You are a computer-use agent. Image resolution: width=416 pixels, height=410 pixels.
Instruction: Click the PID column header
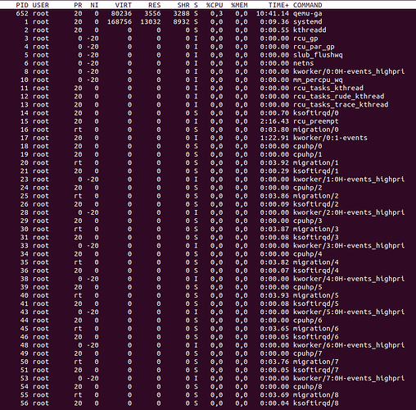[x=22, y=5]
